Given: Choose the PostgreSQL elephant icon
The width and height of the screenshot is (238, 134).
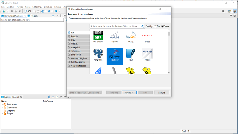Looking at the screenshot, I should click(x=98, y=55).
